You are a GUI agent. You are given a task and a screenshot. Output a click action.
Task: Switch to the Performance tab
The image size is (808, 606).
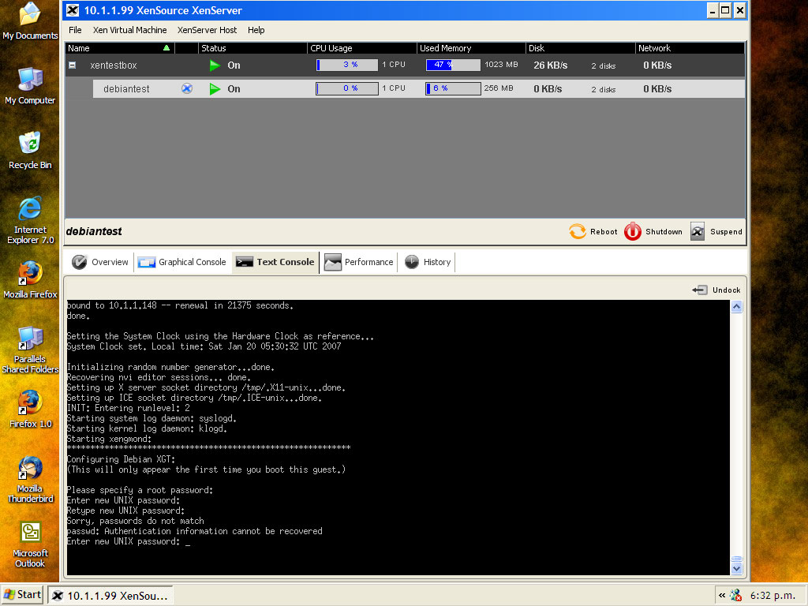pos(359,262)
